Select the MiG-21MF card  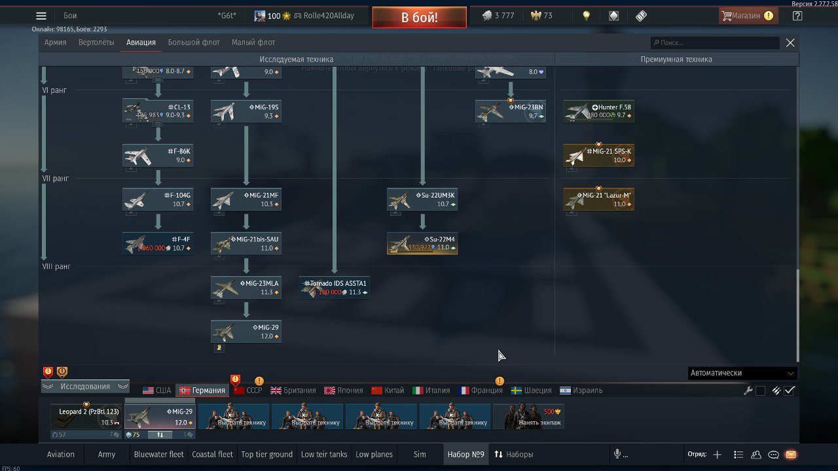pos(246,200)
